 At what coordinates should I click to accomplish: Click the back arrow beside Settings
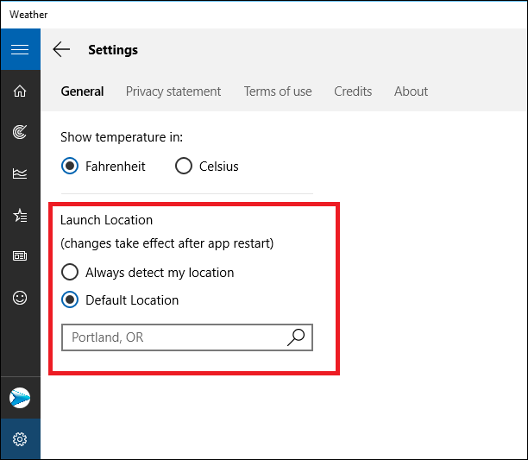(x=61, y=49)
